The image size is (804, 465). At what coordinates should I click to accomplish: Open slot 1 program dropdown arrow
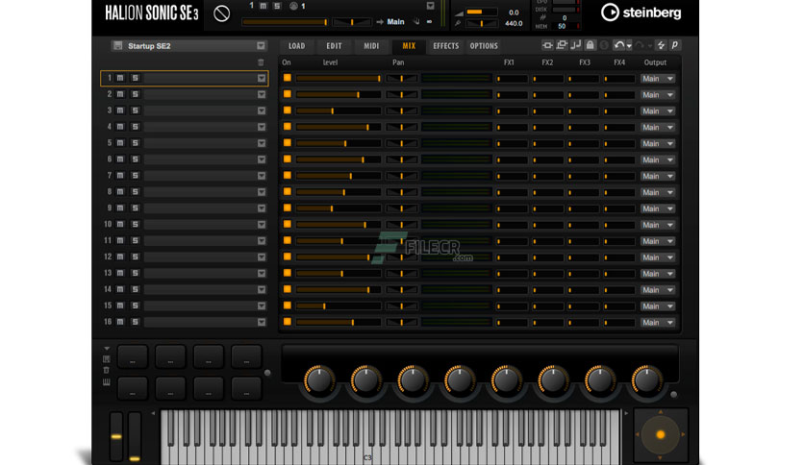[x=262, y=79]
